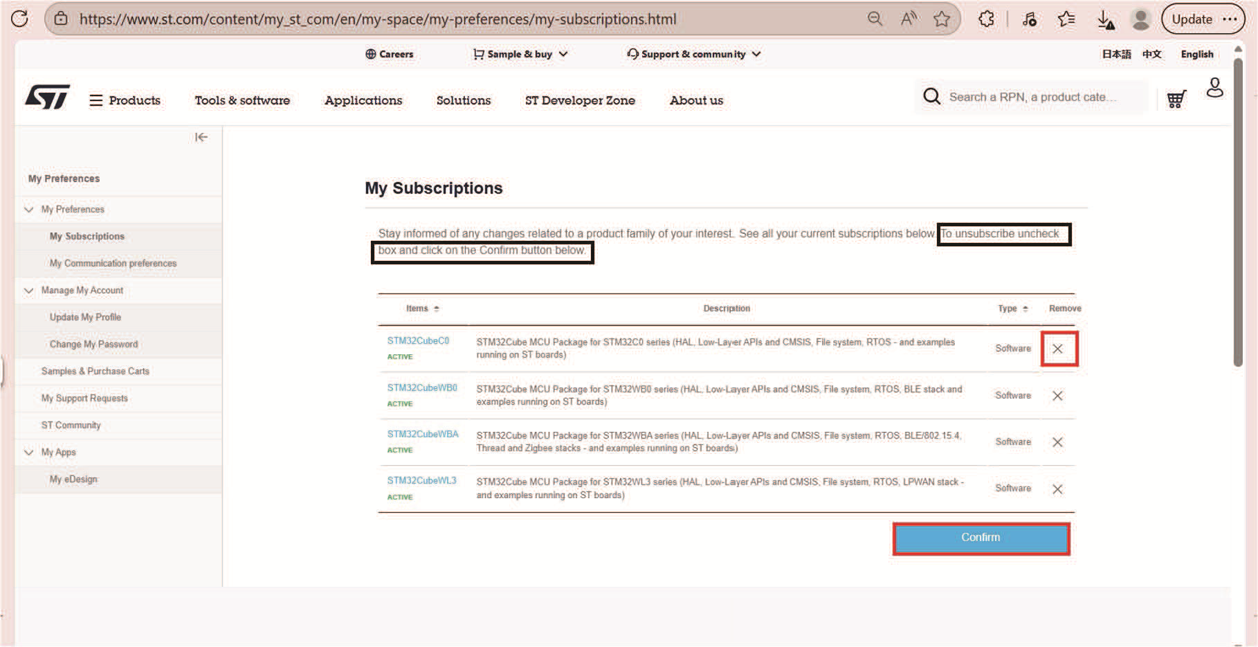Viewport: 1258px width, 647px height.
Task: Open the browser Extensions puzzle icon
Action: click(987, 19)
